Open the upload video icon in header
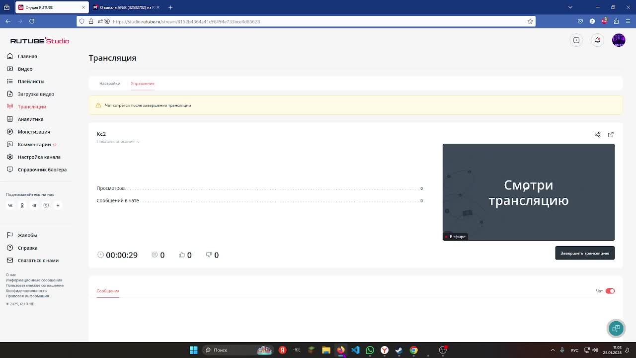 [x=576, y=40]
